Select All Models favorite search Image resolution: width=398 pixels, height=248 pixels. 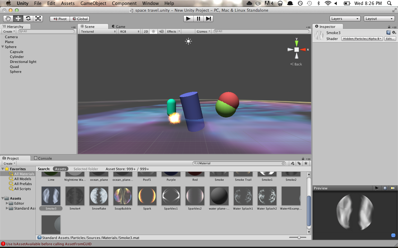pyautogui.click(x=23, y=179)
